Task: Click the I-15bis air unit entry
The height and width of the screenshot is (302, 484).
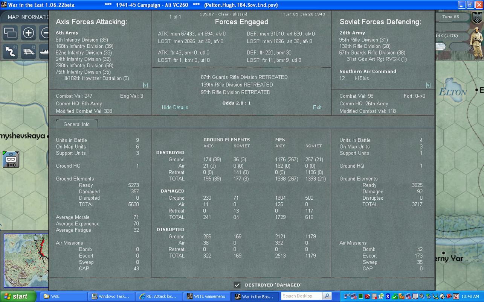Action: [362, 78]
